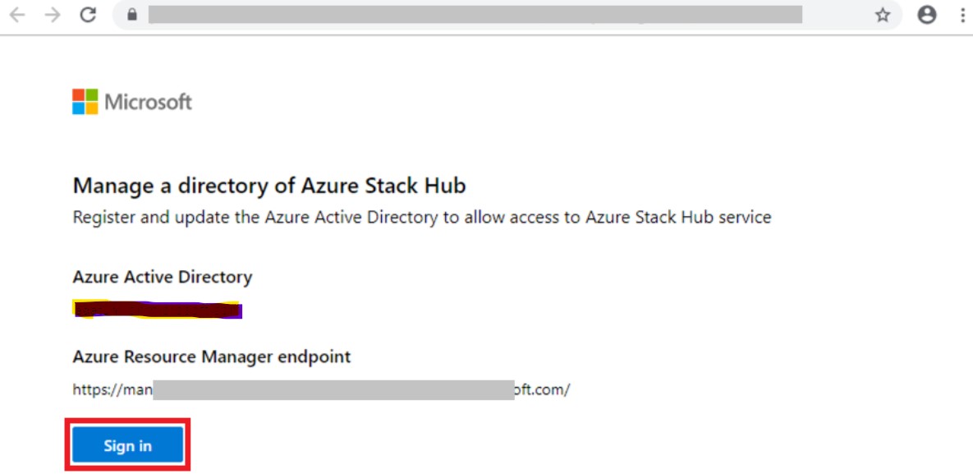Bookmark this page with the star icon
973x474 pixels.
pos(883,15)
